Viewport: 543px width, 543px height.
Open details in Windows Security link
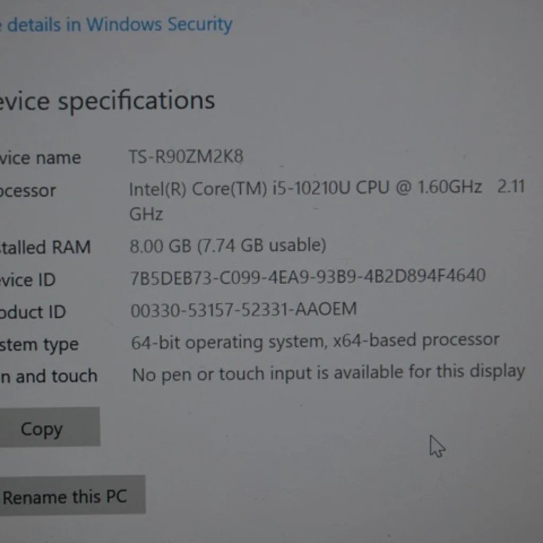(x=117, y=25)
